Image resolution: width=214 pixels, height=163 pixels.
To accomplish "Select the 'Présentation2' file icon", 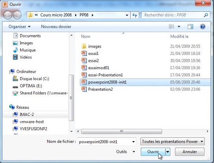I will 84,89.
